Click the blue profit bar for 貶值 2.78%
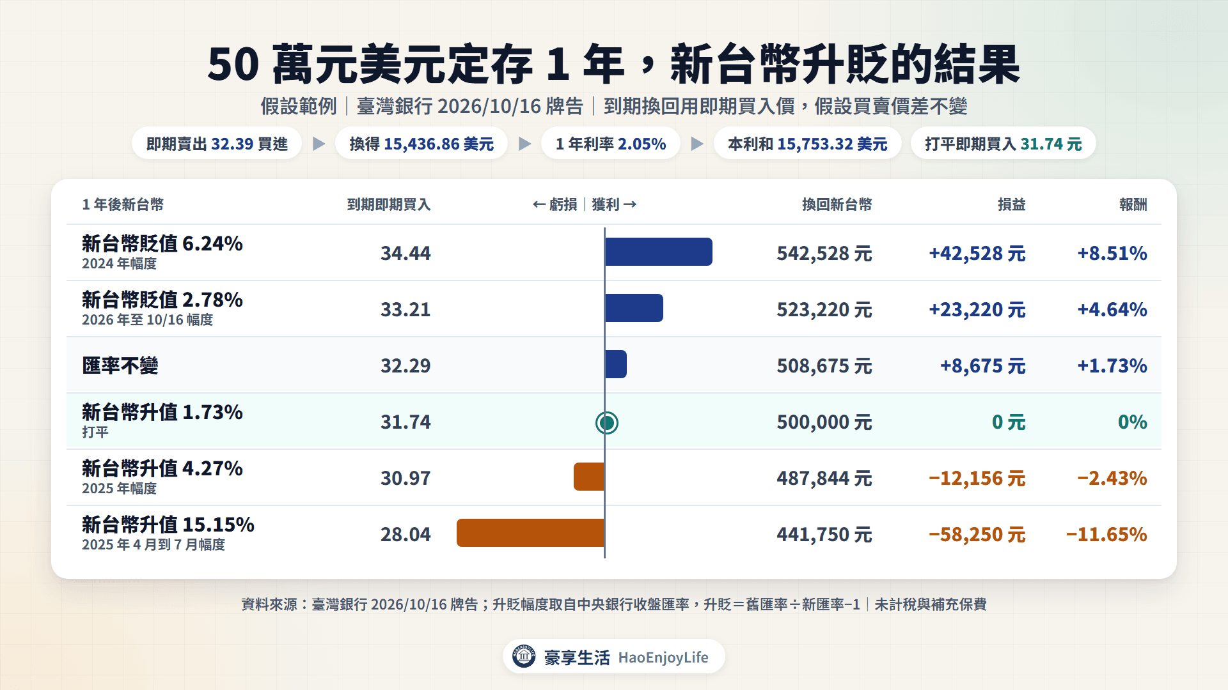This screenshot has height=690, width=1228. [634, 308]
